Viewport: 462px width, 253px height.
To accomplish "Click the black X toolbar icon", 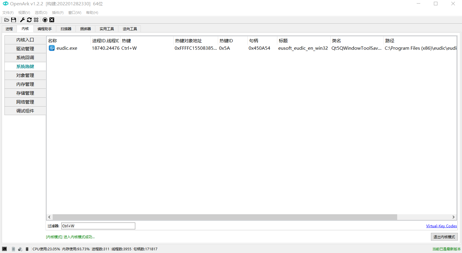I will click(x=52, y=20).
